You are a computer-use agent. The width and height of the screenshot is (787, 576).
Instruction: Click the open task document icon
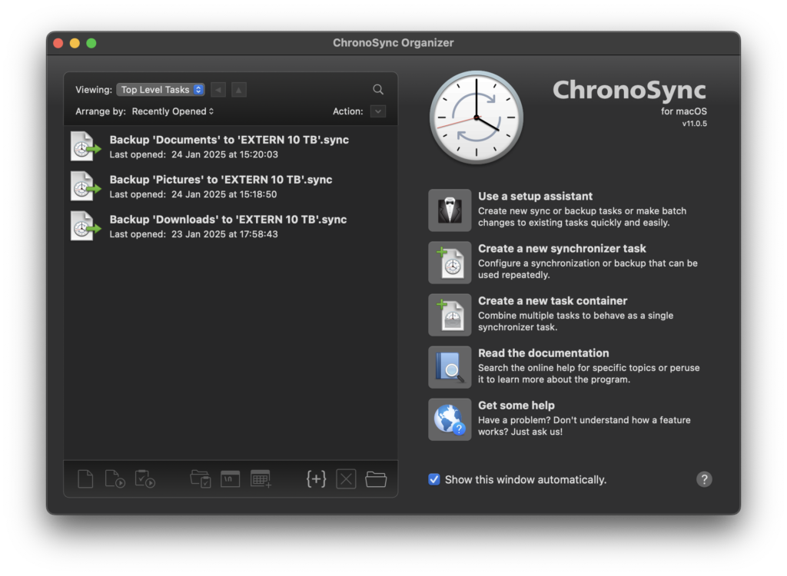[x=85, y=479]
